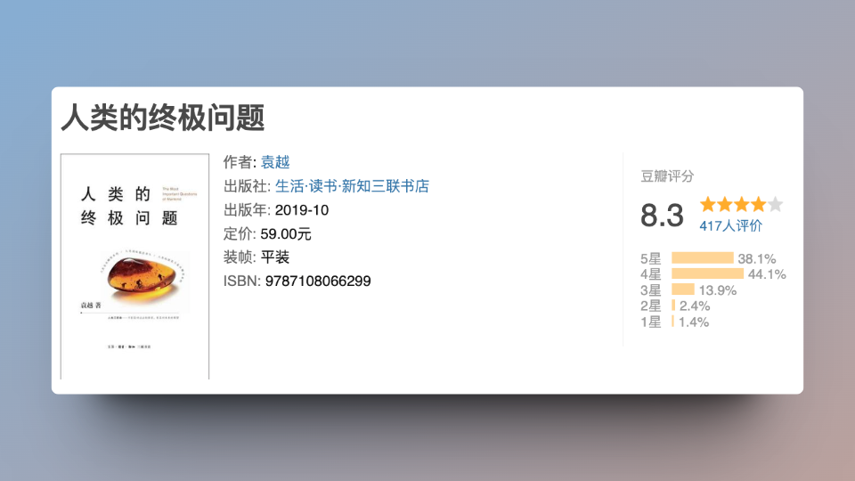Click the 豆瓣评分 heading
Viewport: 855px width, 481px height.
[667, 176]
